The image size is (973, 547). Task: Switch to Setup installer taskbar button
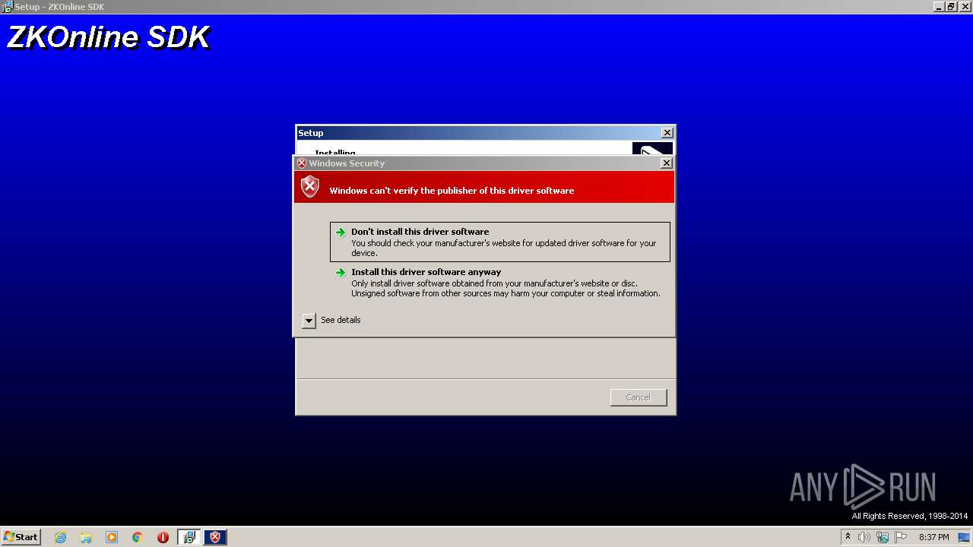(x=189, y=537)
